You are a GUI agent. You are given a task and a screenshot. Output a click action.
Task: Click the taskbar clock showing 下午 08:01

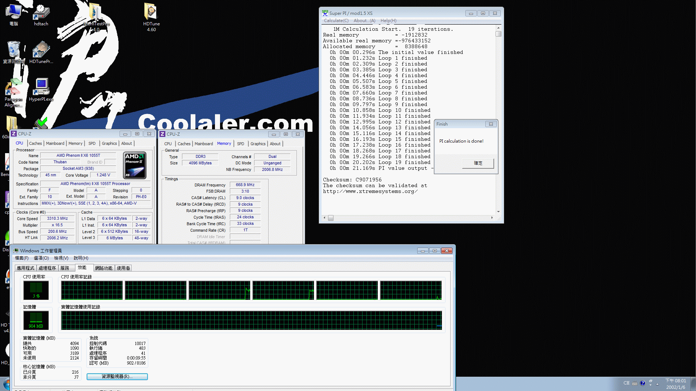676,384
